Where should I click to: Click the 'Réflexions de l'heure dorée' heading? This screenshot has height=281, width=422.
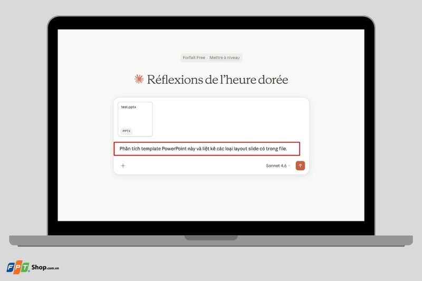(217, 80)
